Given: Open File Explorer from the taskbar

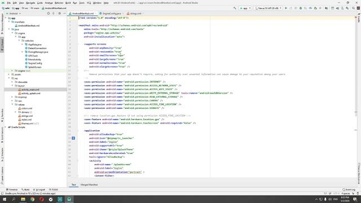Looking at the screenshot, I should point(23,199).
